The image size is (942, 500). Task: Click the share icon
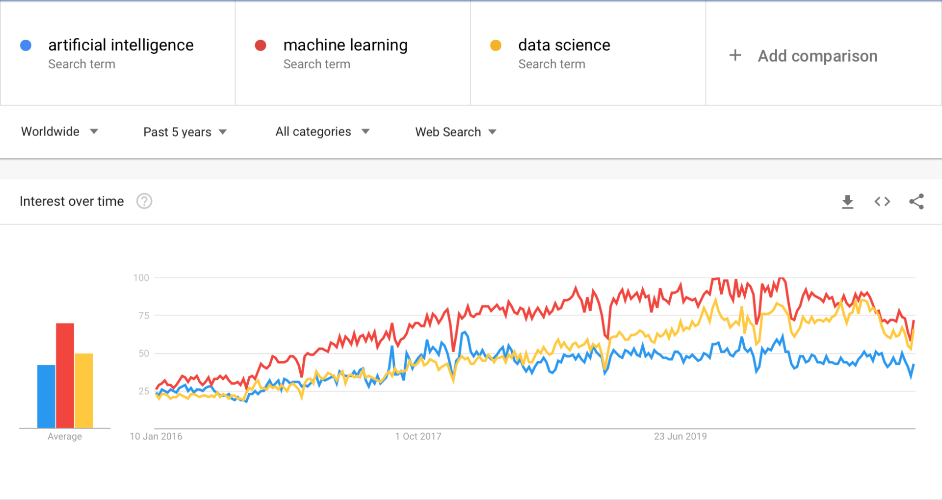point(916,201)
